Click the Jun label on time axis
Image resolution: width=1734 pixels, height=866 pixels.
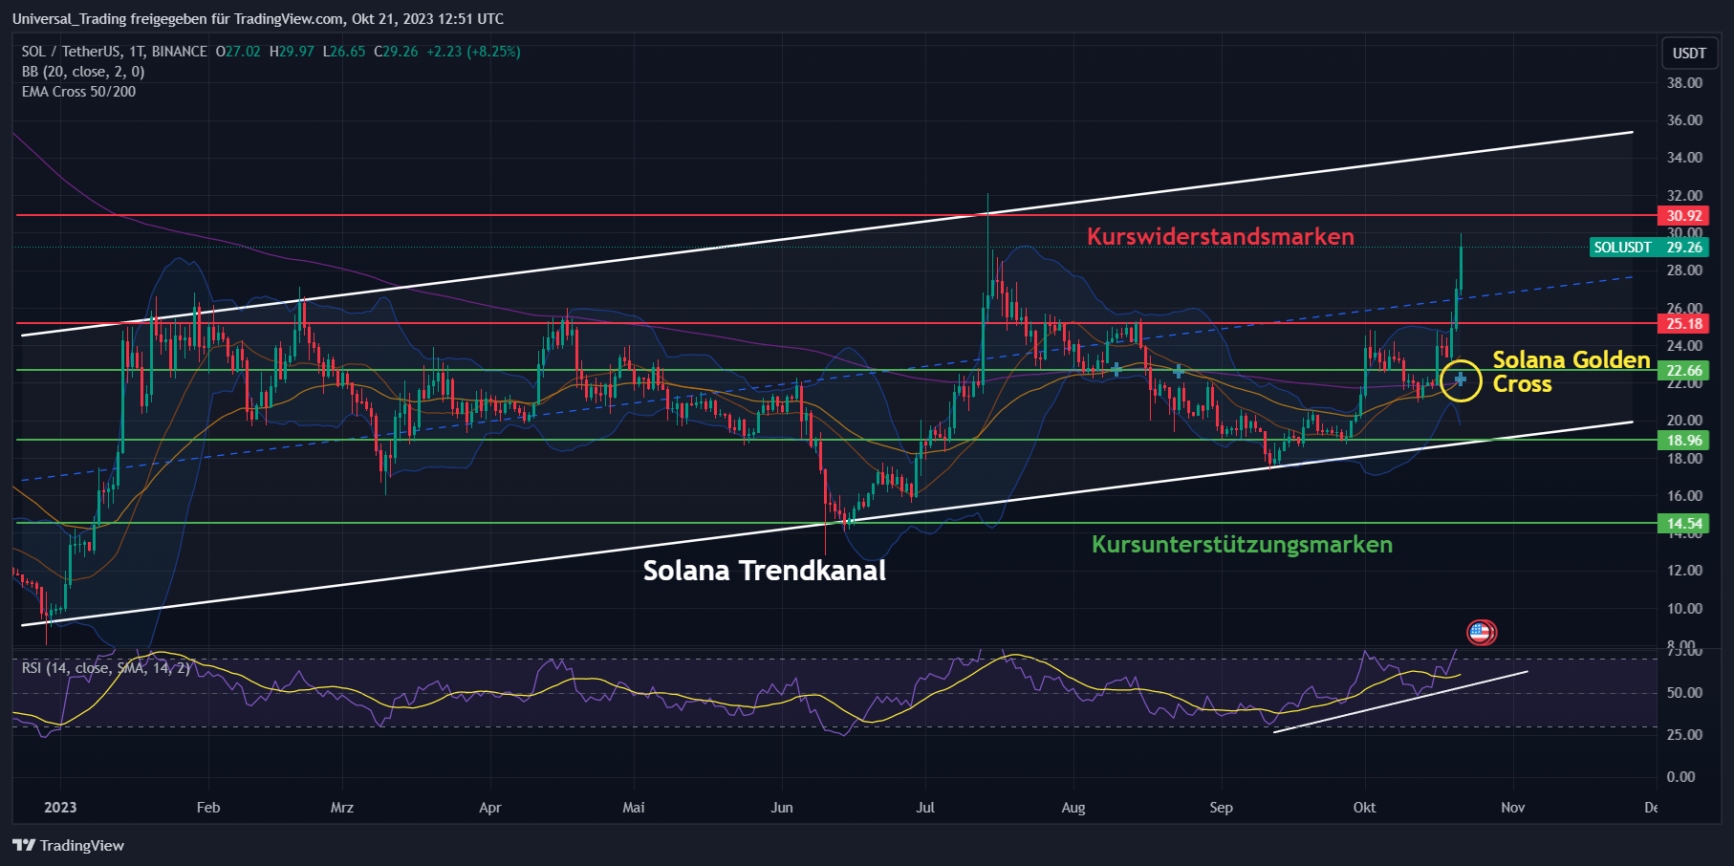tap(782, 808)
